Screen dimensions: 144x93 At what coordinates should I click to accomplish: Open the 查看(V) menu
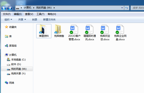pyautogui.click(x=29, y=14)
